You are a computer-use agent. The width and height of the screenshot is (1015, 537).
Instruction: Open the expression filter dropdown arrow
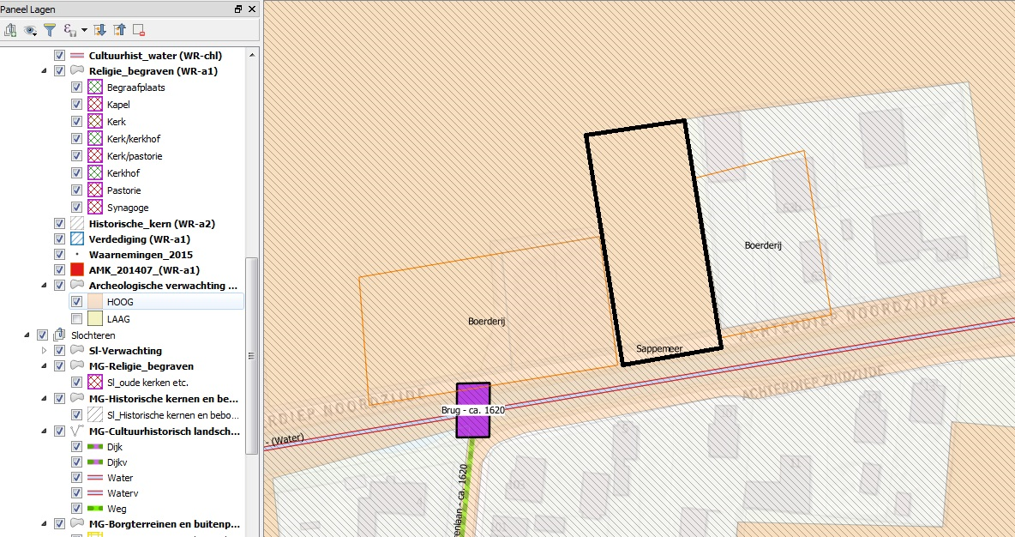[84, 31]
